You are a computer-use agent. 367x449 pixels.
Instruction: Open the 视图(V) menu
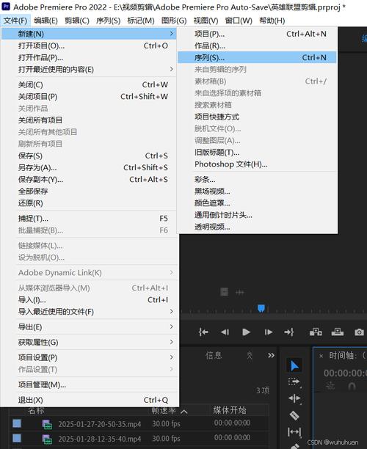click(206, 21)
